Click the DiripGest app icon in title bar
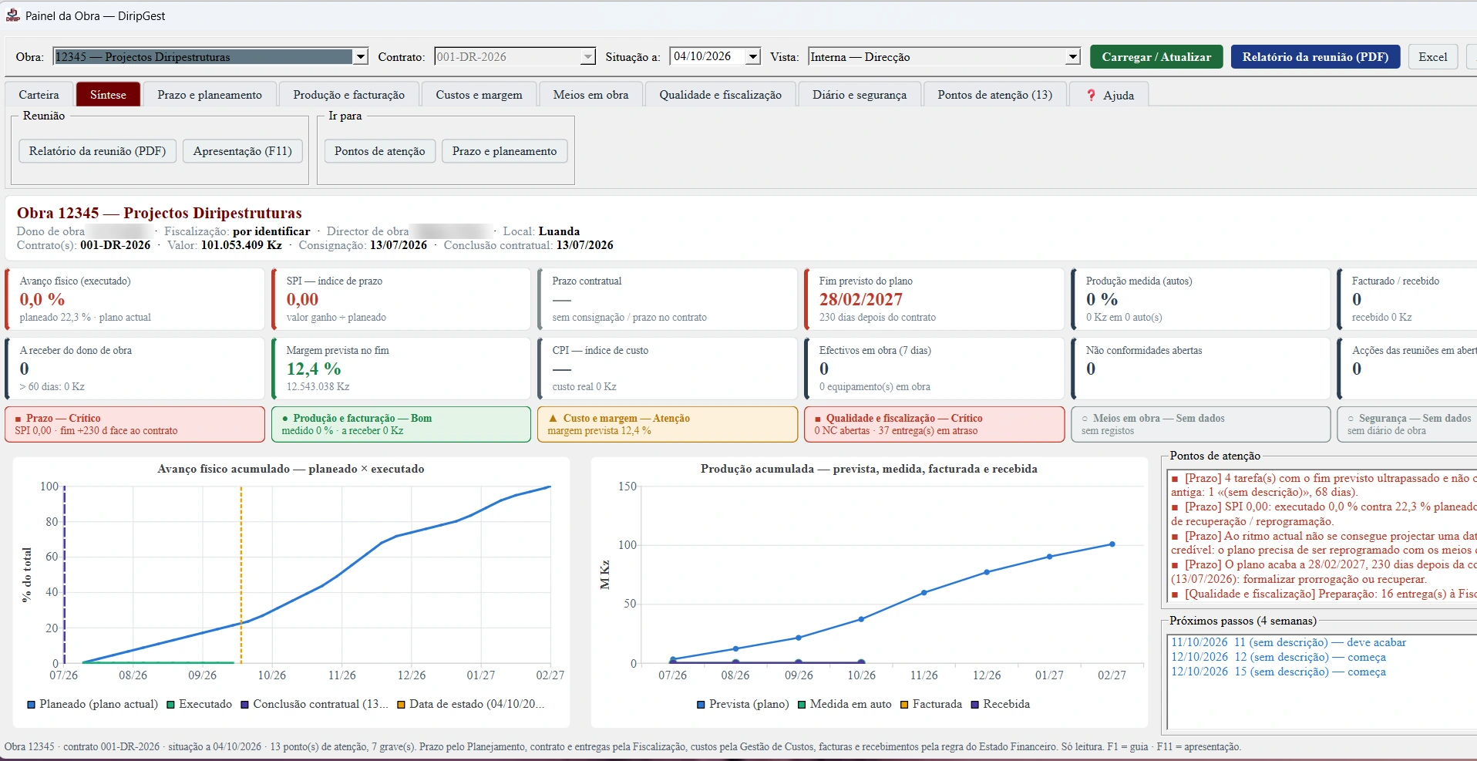This screenshot has height=761, width=1477. pyautogui.click(x=12, y=15)
